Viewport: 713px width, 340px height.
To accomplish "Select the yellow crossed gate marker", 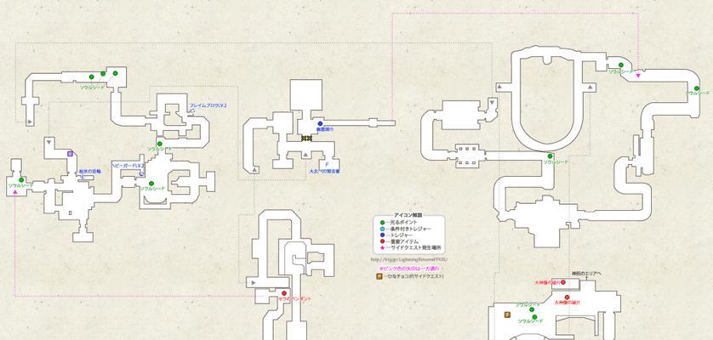I will [306, 138].
